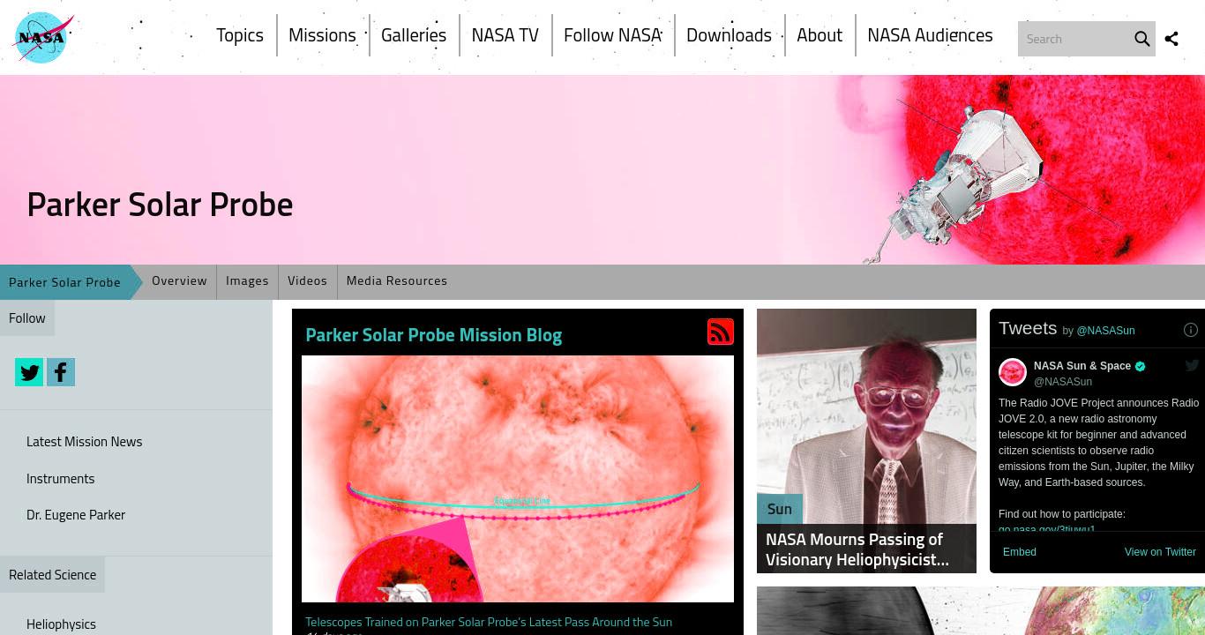Open Parker Solar Probe Mission Blog heading
Screen dimensions: 1205x635
pos(433,335)
